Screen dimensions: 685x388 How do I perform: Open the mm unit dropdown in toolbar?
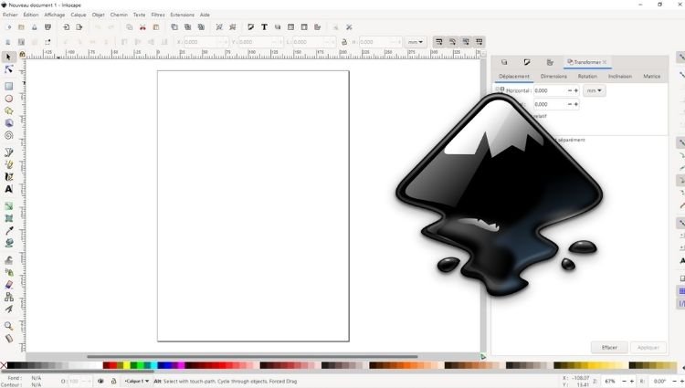tap(415, 42)
